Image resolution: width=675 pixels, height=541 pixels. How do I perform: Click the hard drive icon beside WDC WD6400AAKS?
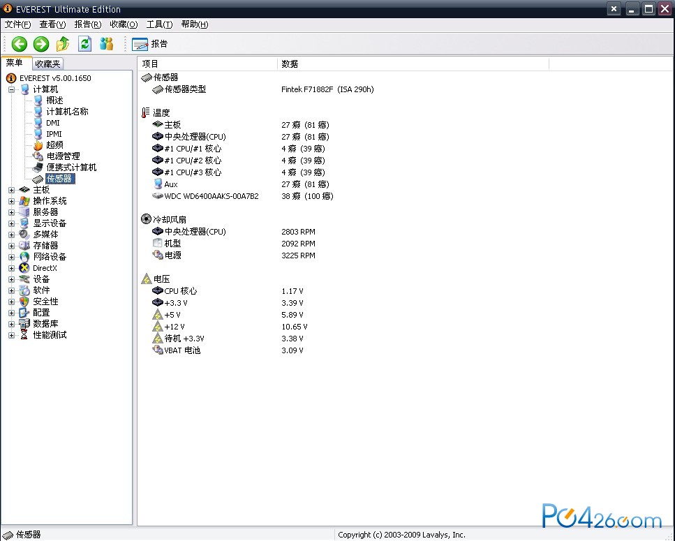point(158,196)
